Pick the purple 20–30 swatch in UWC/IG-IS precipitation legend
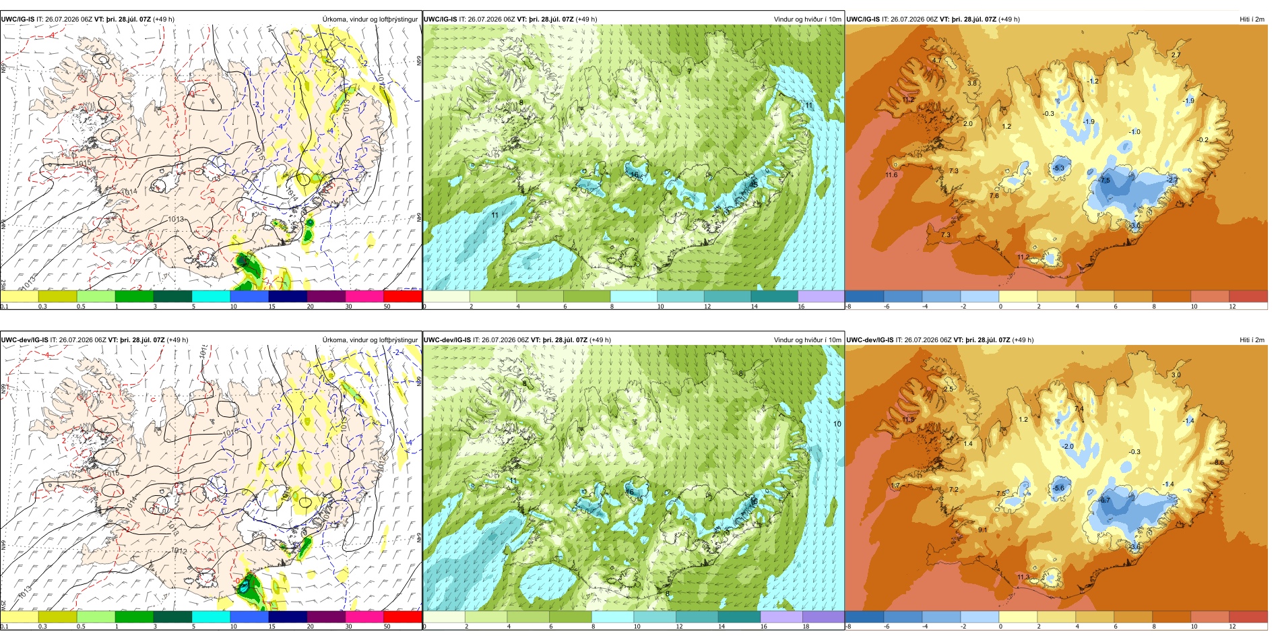Viewport: 1280px width, 640px height. [x=326, y=296]
